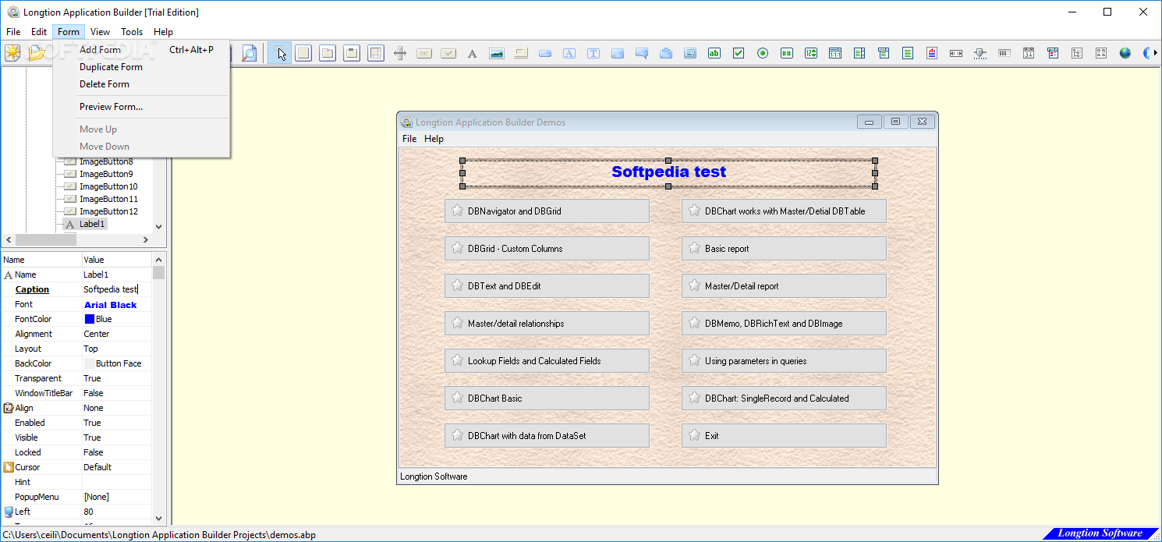Click the "Exit" button on form

point(784,435)
